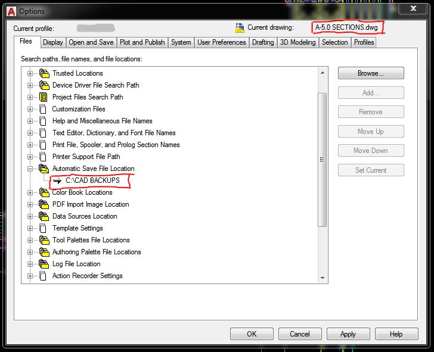The height and width of the screenshot is (352, 434).
Task: Click the Customization Files document icon
Action: click(43, 109)
